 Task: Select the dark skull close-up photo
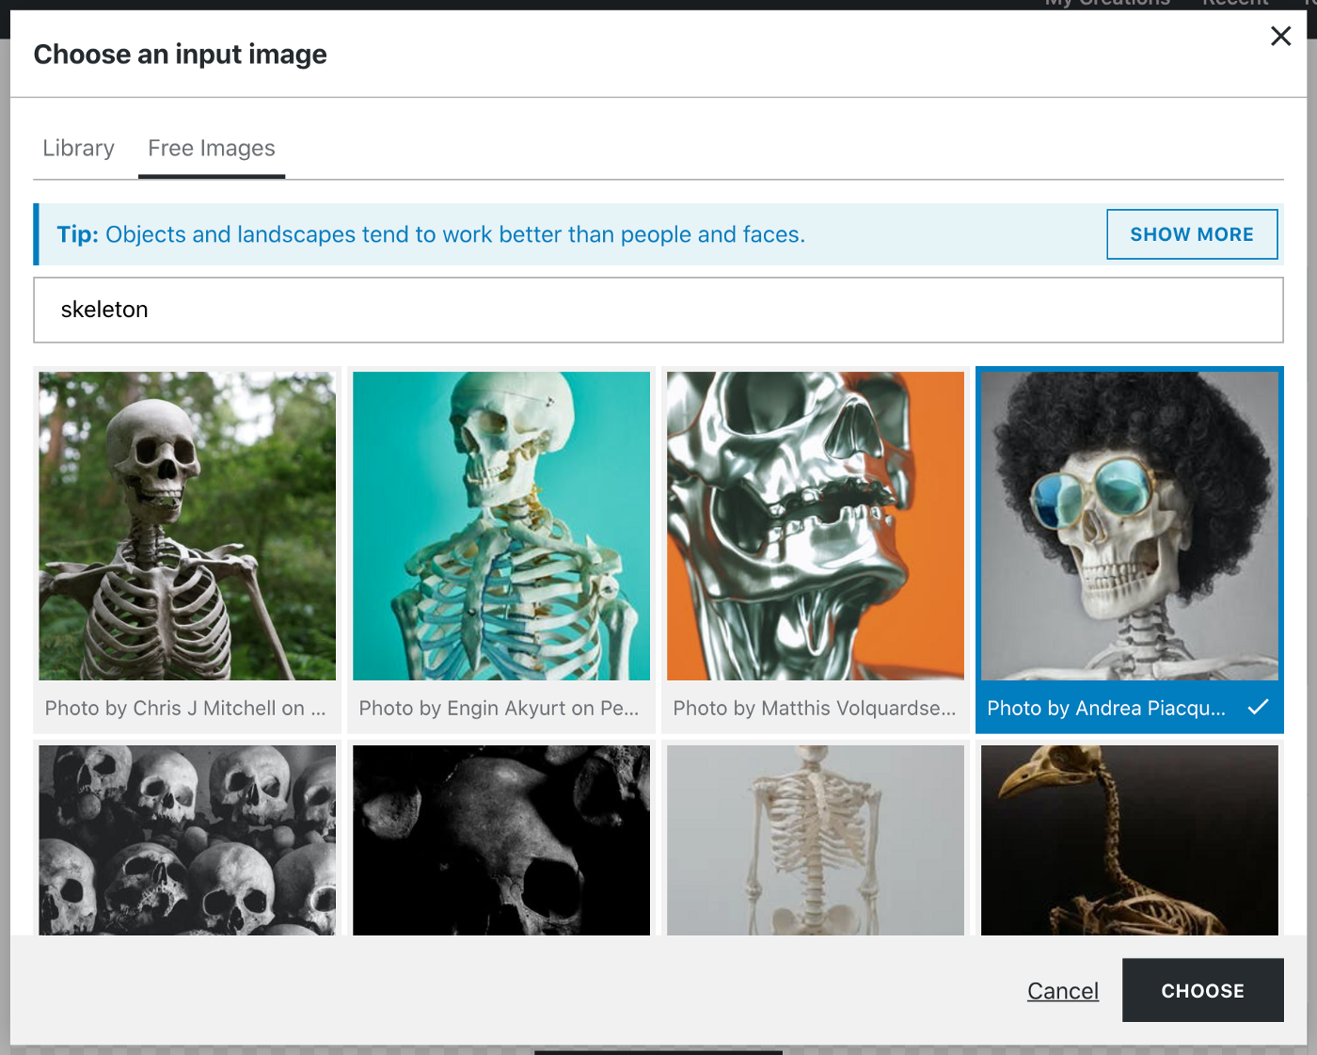[501, 840]
